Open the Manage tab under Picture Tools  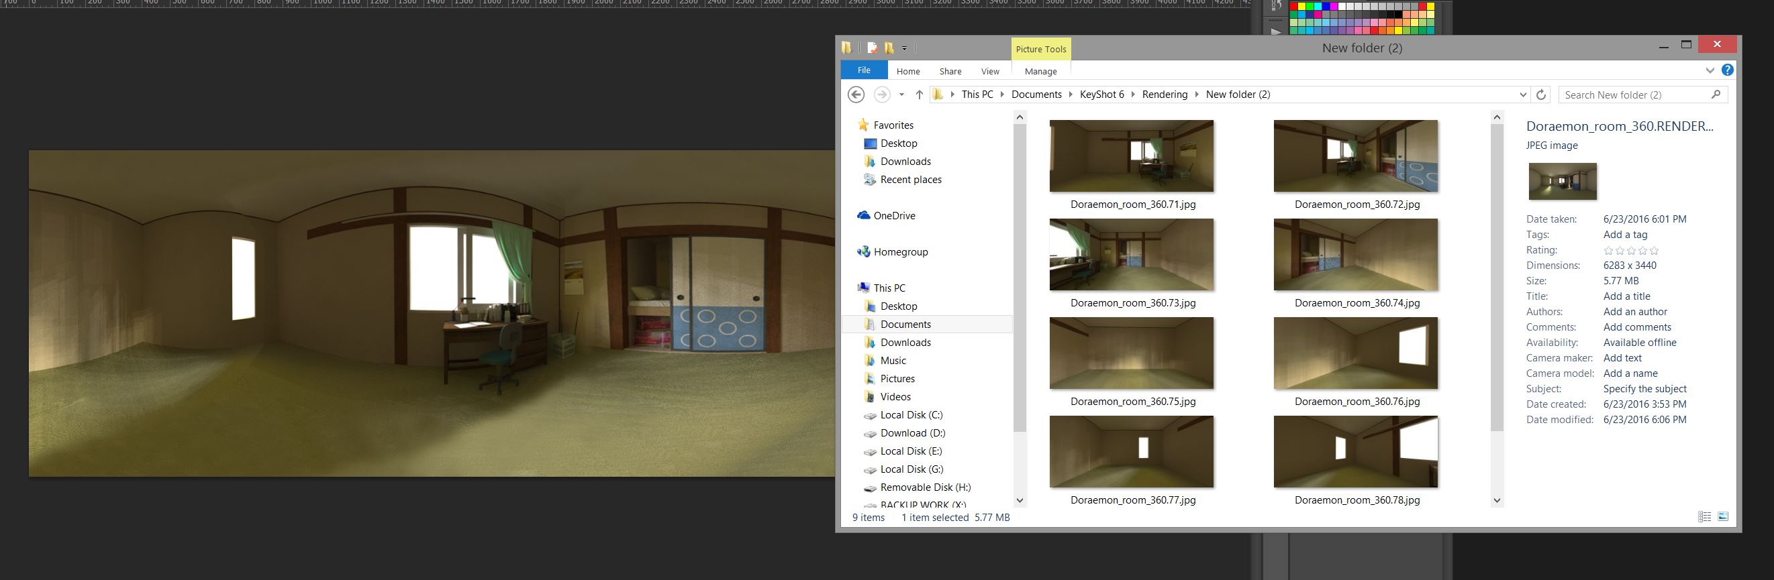(x=1040, y=71)
